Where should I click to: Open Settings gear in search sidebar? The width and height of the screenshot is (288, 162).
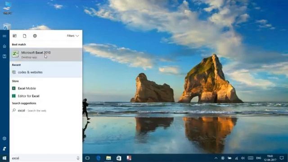tap(4, 139)
